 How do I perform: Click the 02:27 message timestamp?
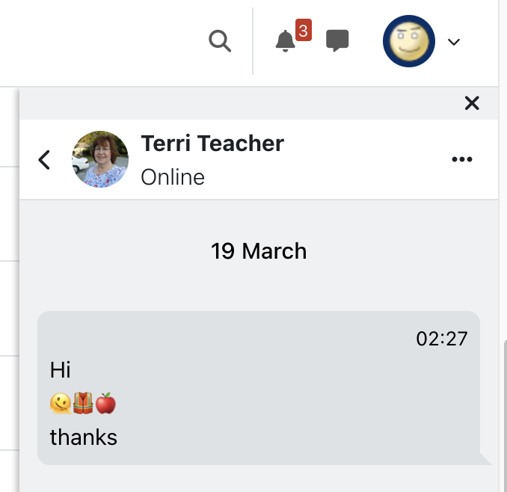pos(442,339)
